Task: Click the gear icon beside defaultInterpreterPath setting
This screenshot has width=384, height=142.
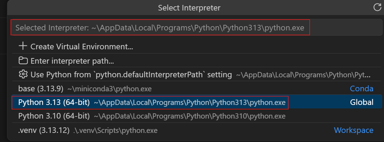Action: click(x=23, y=74)
